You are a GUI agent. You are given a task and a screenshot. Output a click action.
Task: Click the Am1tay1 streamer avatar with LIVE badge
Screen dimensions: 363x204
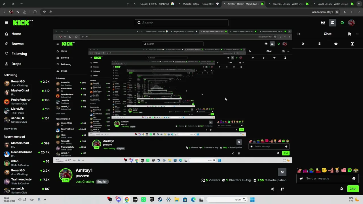(x=66, y=175)
